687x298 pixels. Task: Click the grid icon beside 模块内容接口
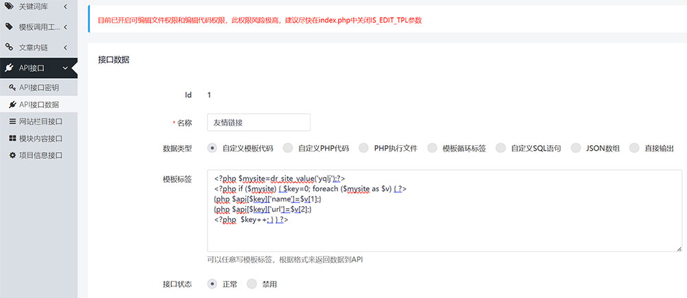12,138
